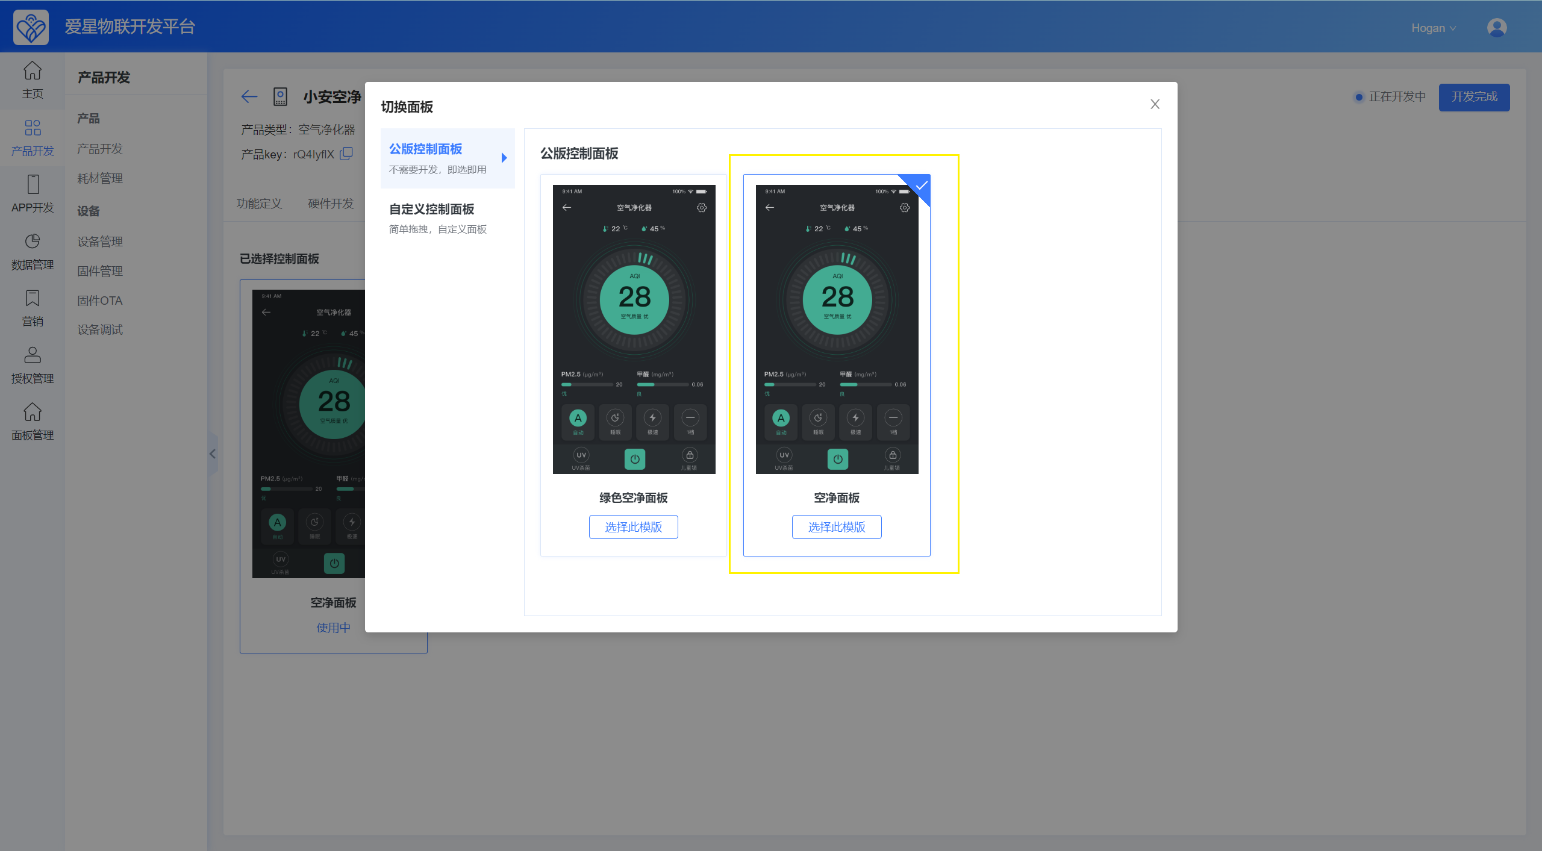Screen dimensions: 1542x851
Task: Copy the product key rQ4lyflX
Action: [346, 154]
